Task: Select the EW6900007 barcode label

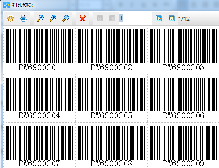Action: tap(39, 146)
